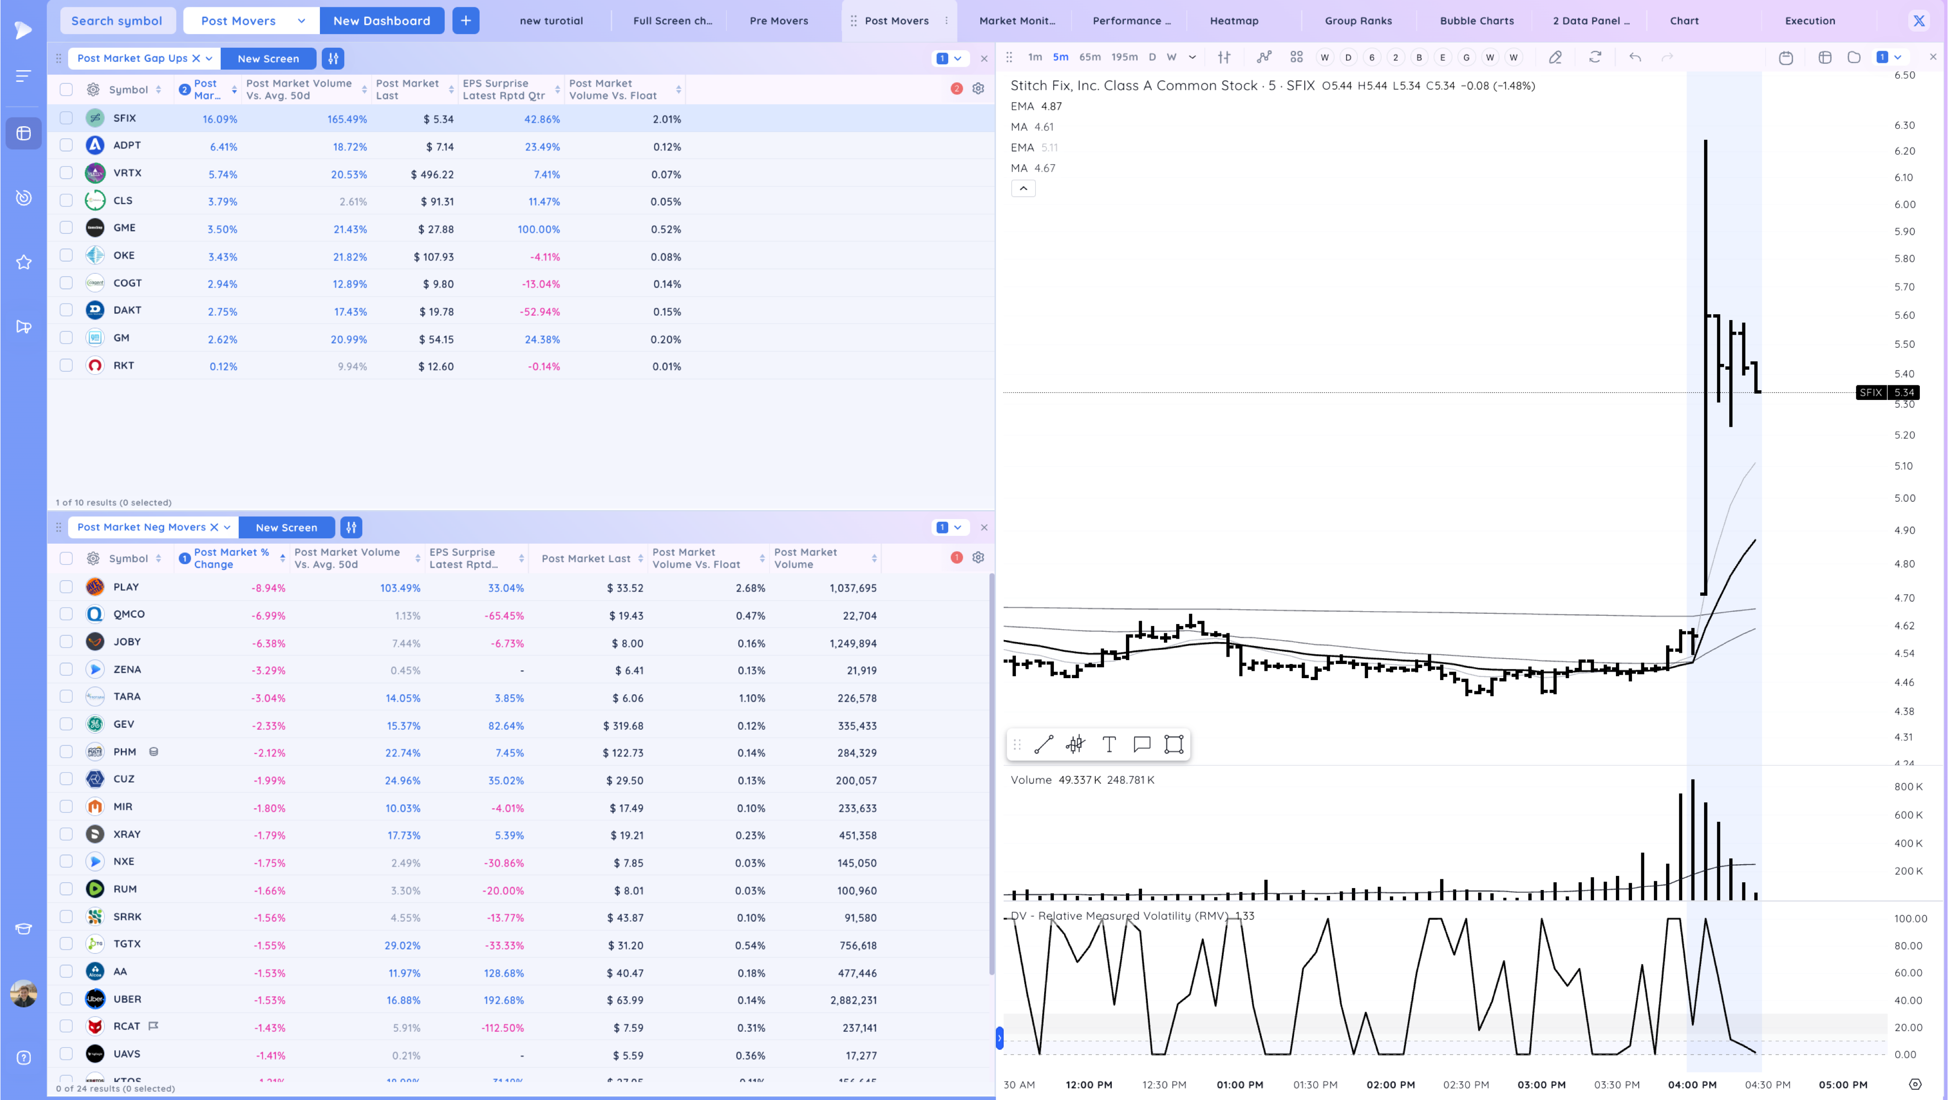Open column settings gear for Neg Movers table
This screenshot has width=1948, height=1100.
tap(978, 558)
